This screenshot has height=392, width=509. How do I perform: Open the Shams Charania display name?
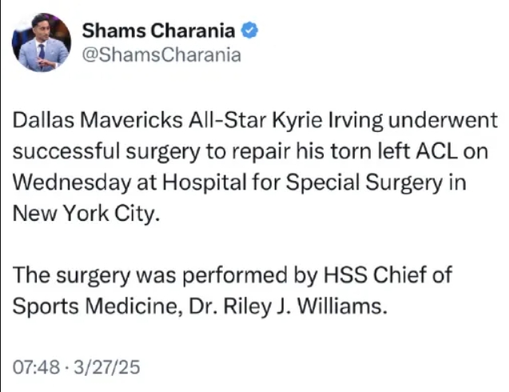pos(159,31)
